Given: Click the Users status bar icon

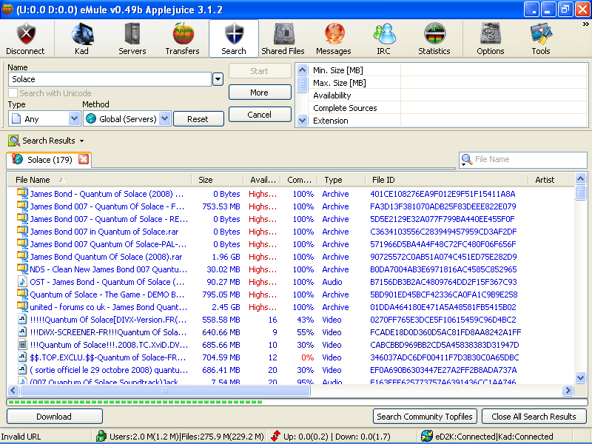Looking at the screenshot, I should coord(101,436).
